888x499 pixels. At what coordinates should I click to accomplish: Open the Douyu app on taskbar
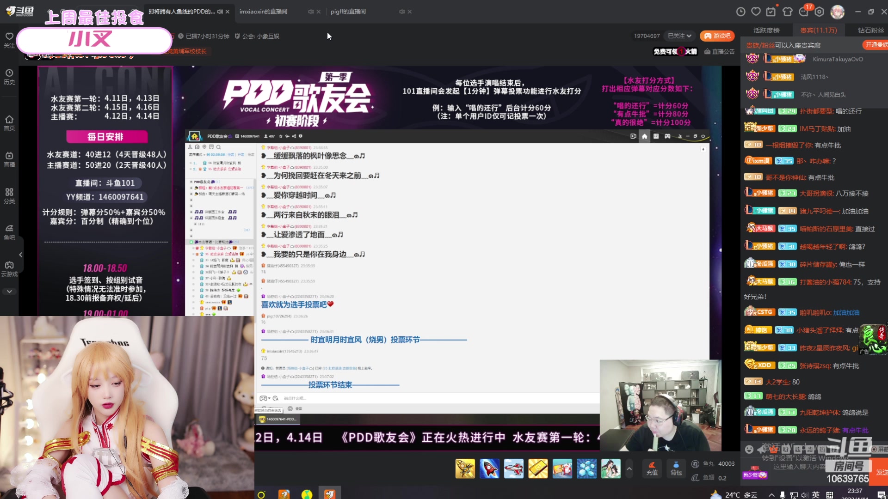pyautogui.click(x=329, y=494)
